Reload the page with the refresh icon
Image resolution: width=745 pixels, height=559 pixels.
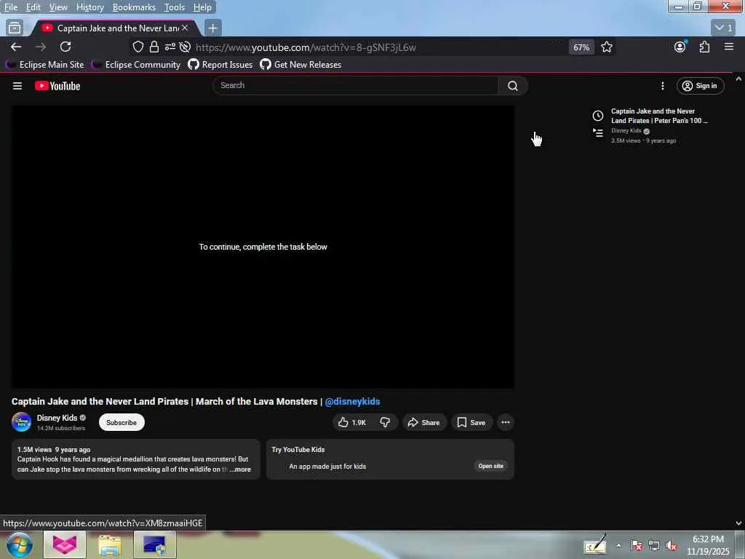point(65,47)
